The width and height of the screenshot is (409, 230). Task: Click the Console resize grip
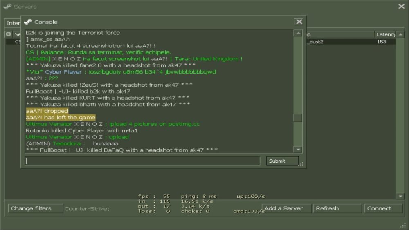coord(301,164)
